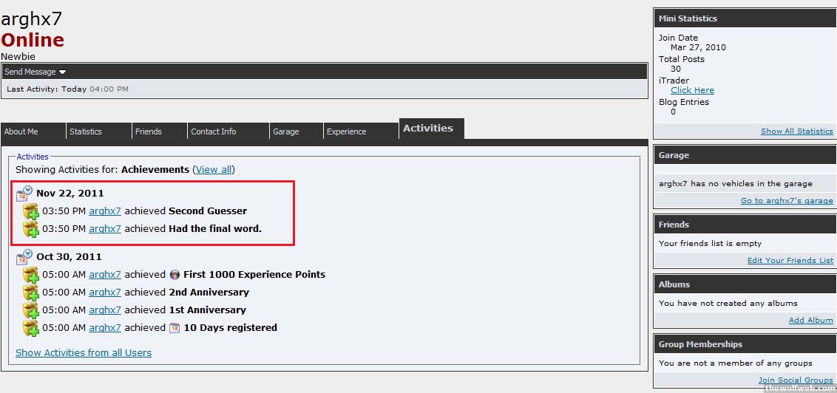
Task: Open the Statistics tab
Action: pos(86,131)
